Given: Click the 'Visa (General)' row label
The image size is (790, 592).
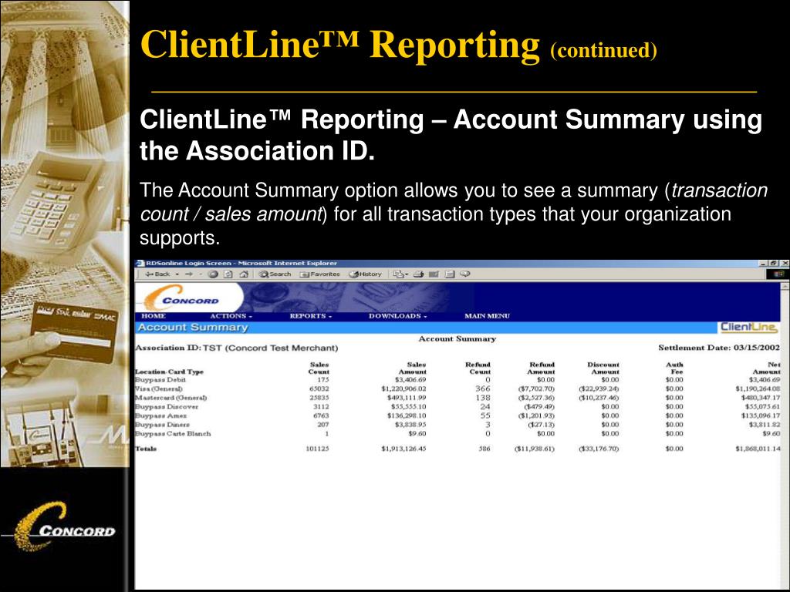Looking at the screenshot, I should click(x=159, y=389).
